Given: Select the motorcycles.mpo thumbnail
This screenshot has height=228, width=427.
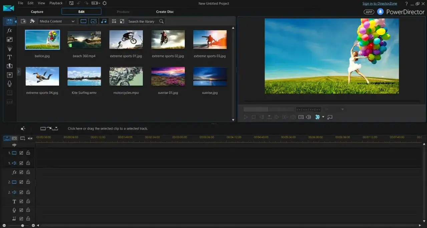Looking at the screenshot, I should coord(126,76).
